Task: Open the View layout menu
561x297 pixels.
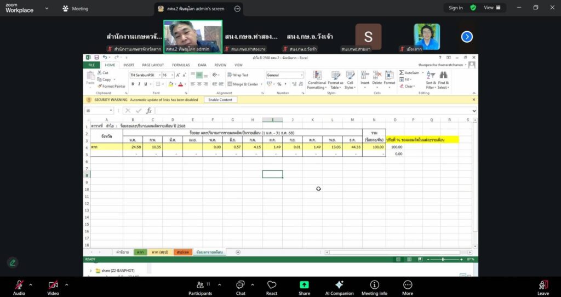Action: pos(491,8)
